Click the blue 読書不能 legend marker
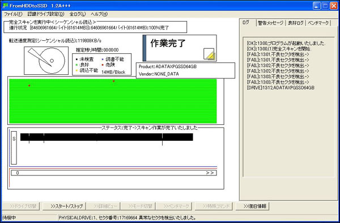The image size is (340, 223). tap(103, 59)
